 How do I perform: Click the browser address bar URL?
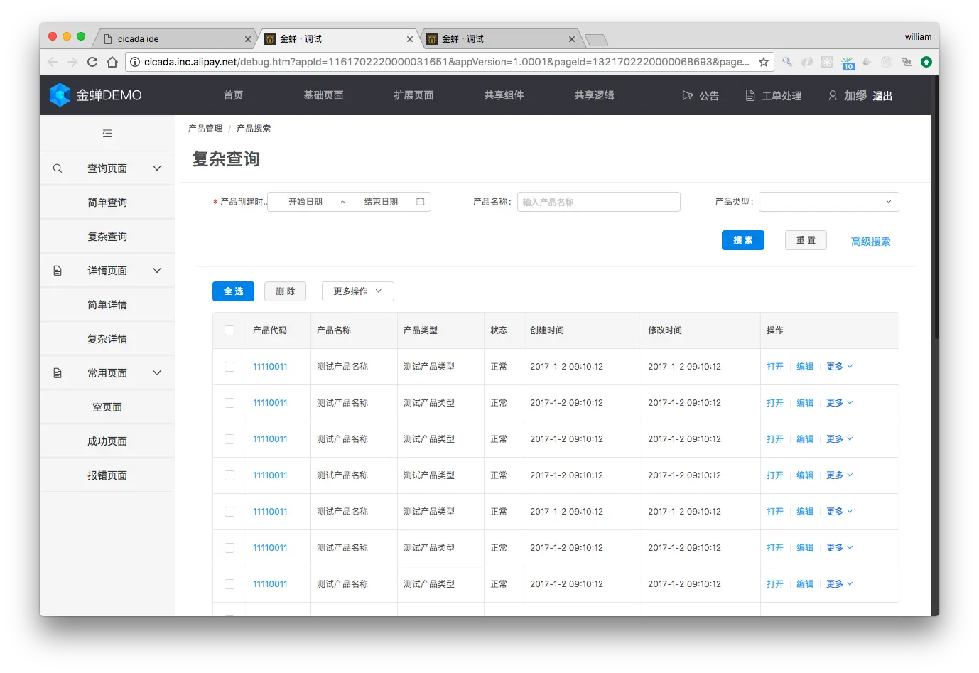(x=446, y=62)
